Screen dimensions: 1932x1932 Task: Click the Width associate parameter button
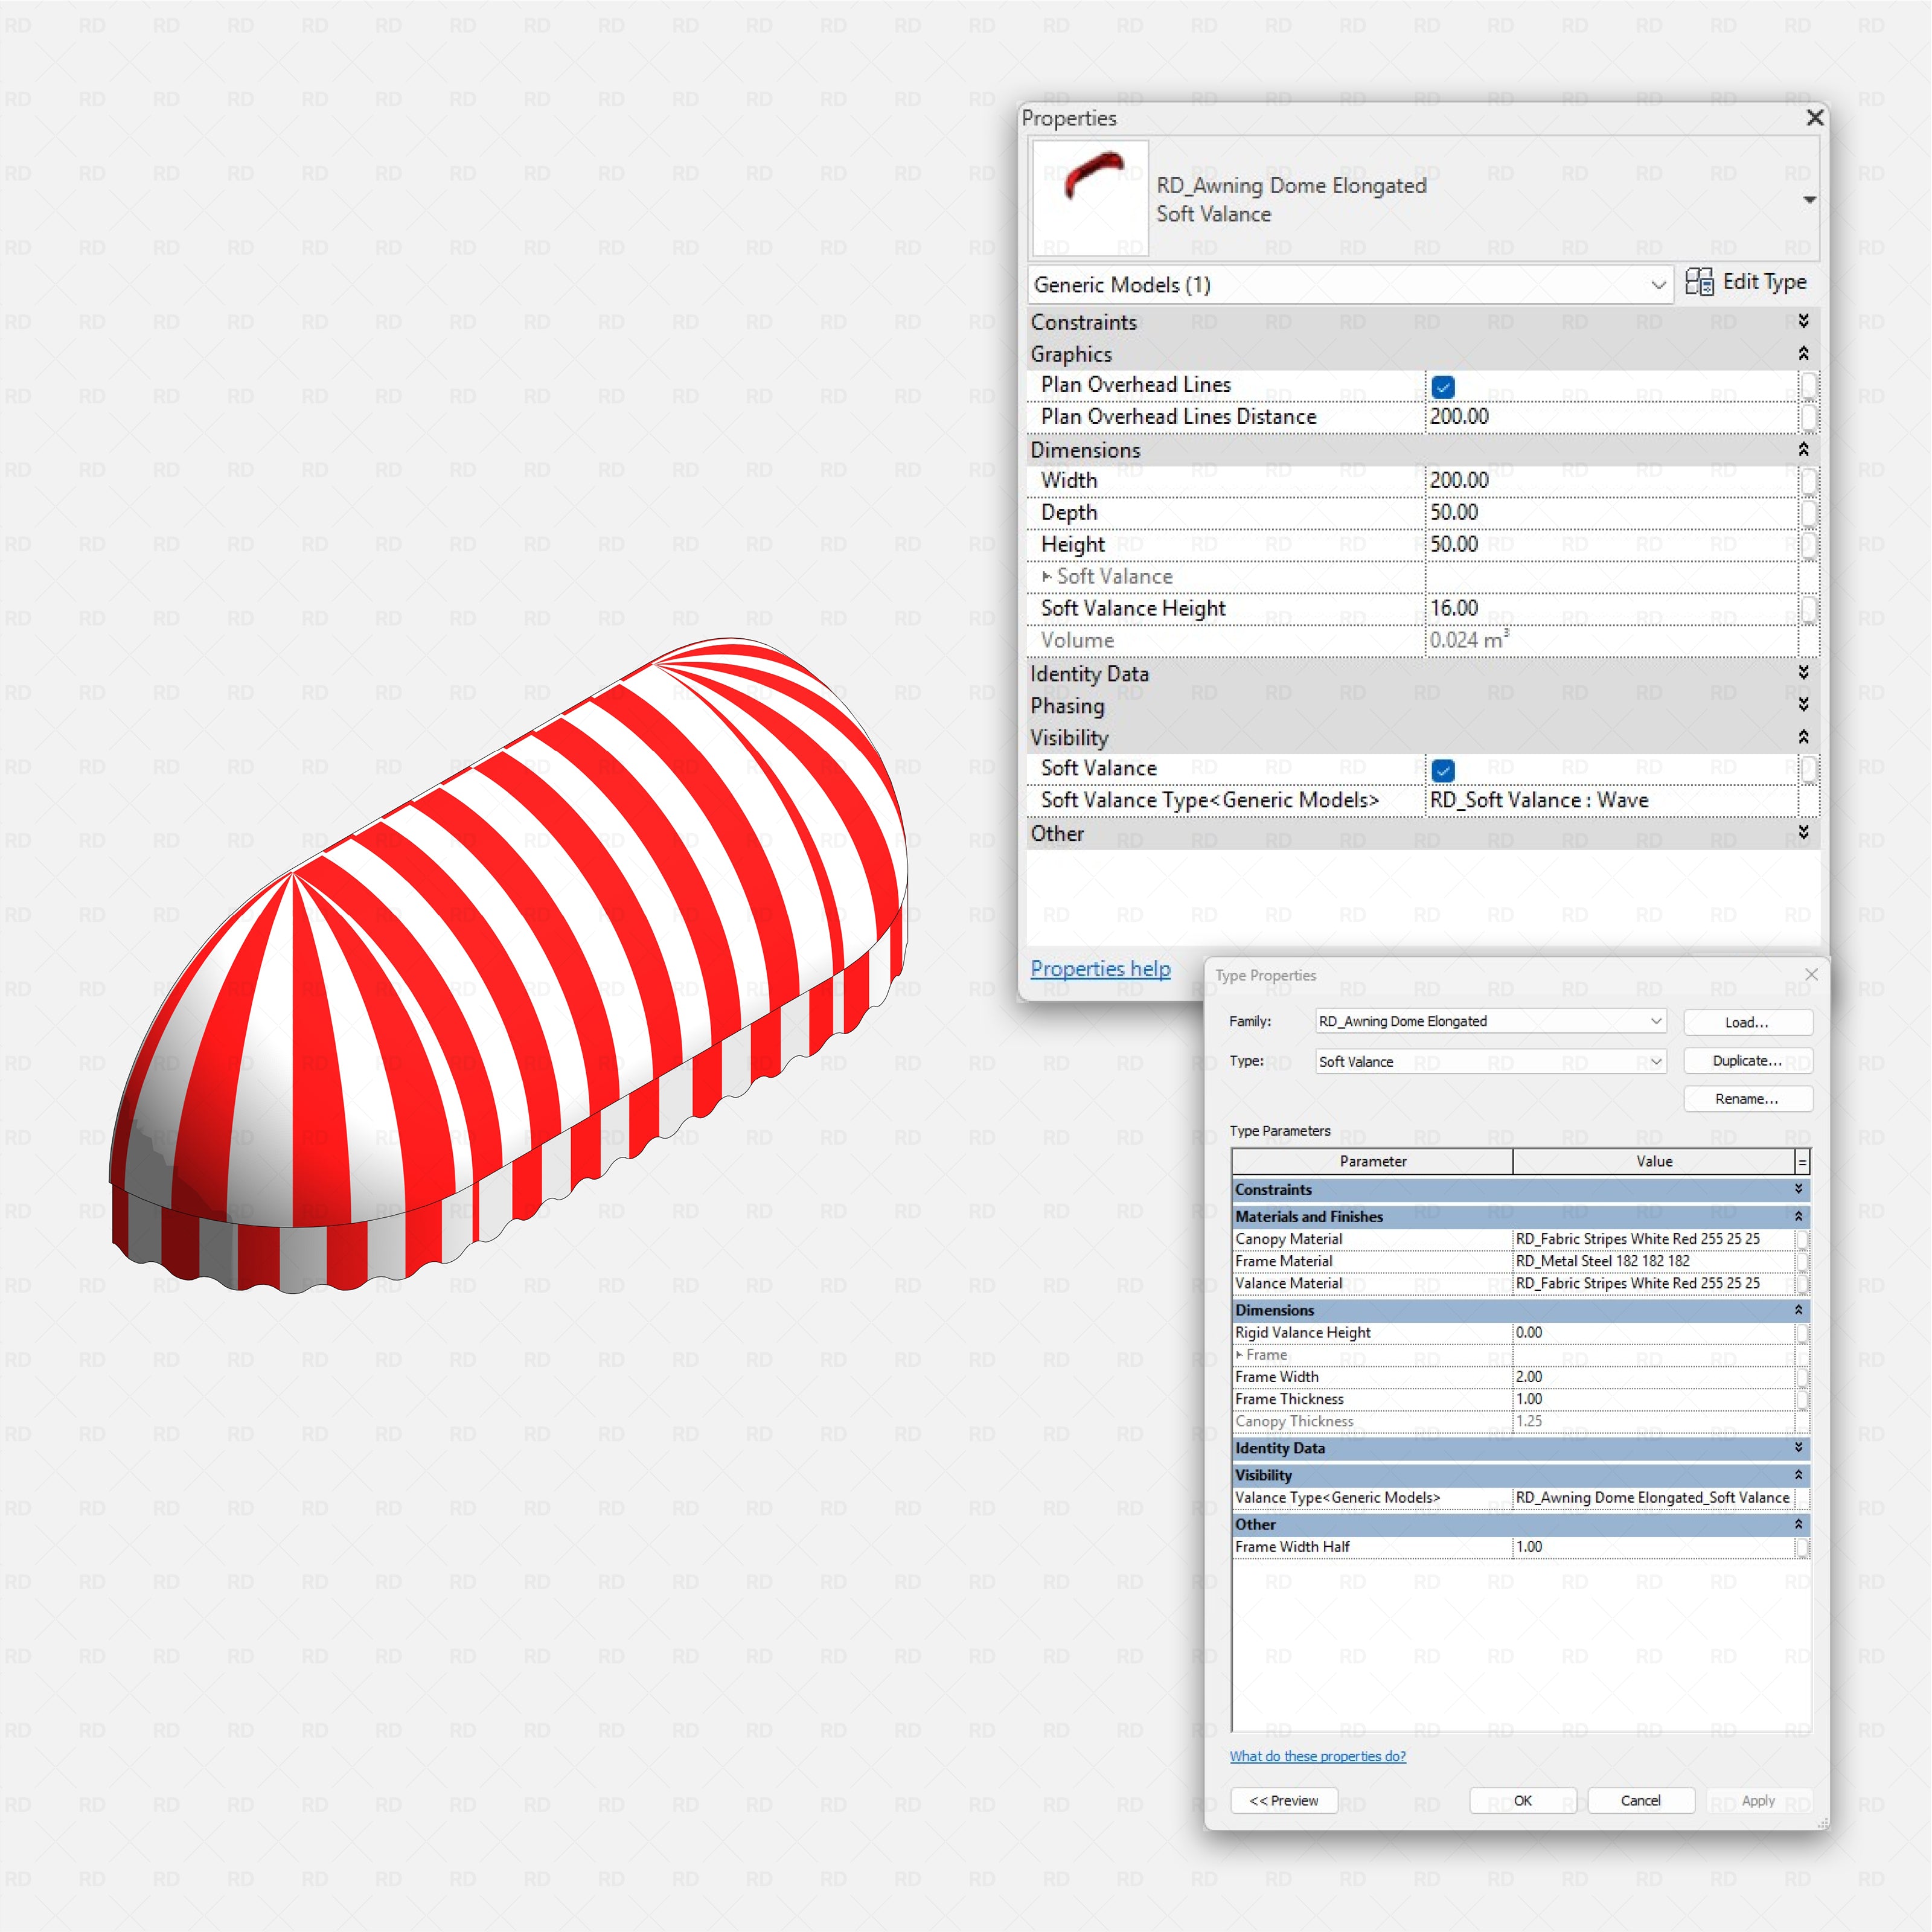1808,481
